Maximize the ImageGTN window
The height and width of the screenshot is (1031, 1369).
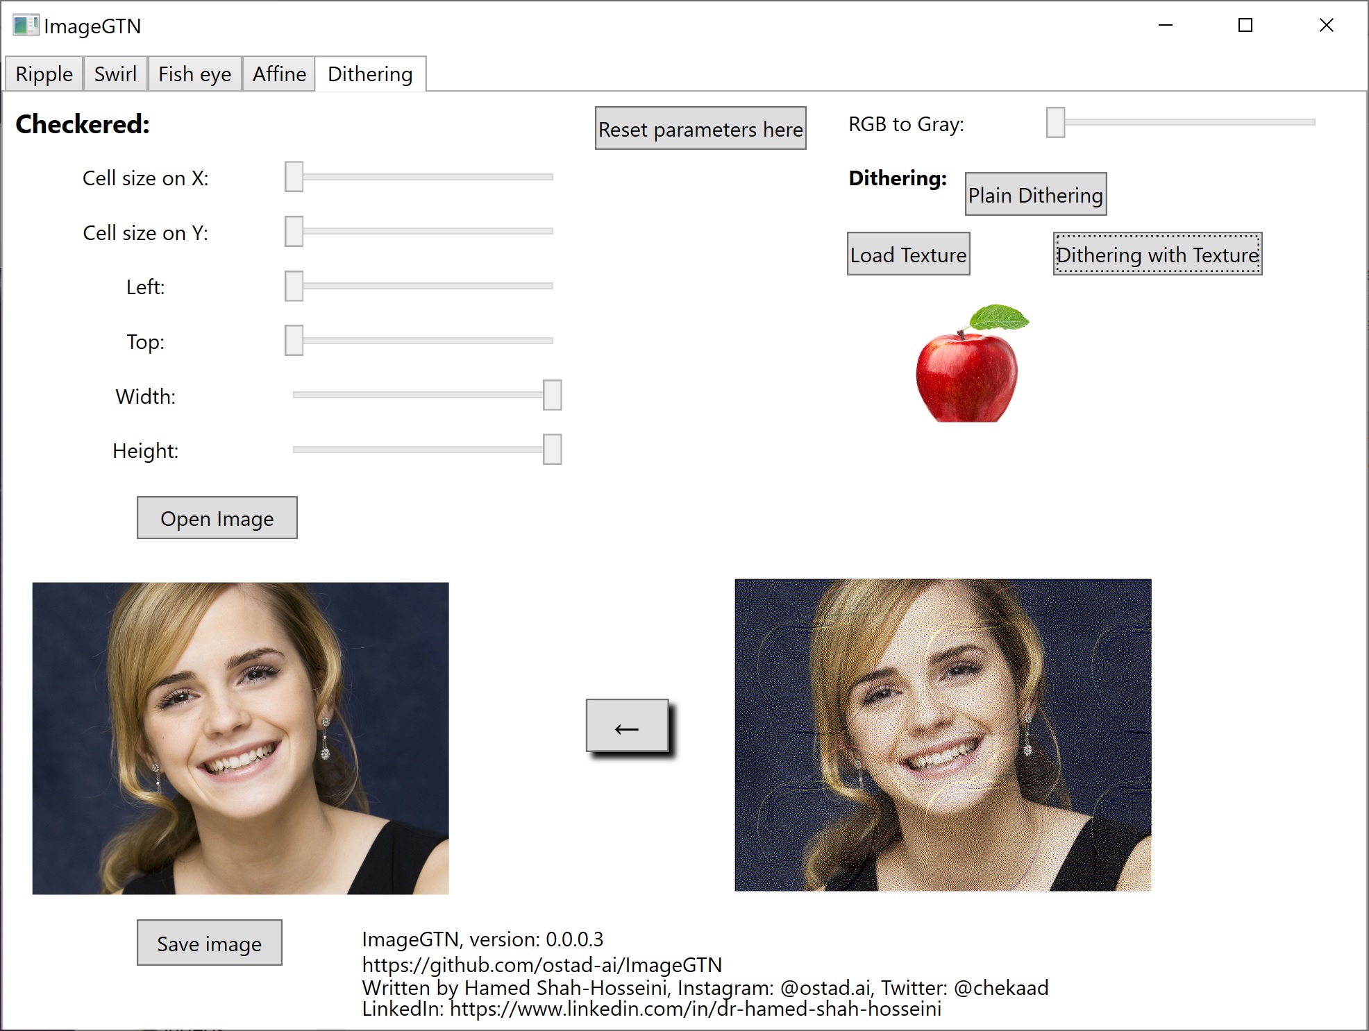click(1245, 26)
